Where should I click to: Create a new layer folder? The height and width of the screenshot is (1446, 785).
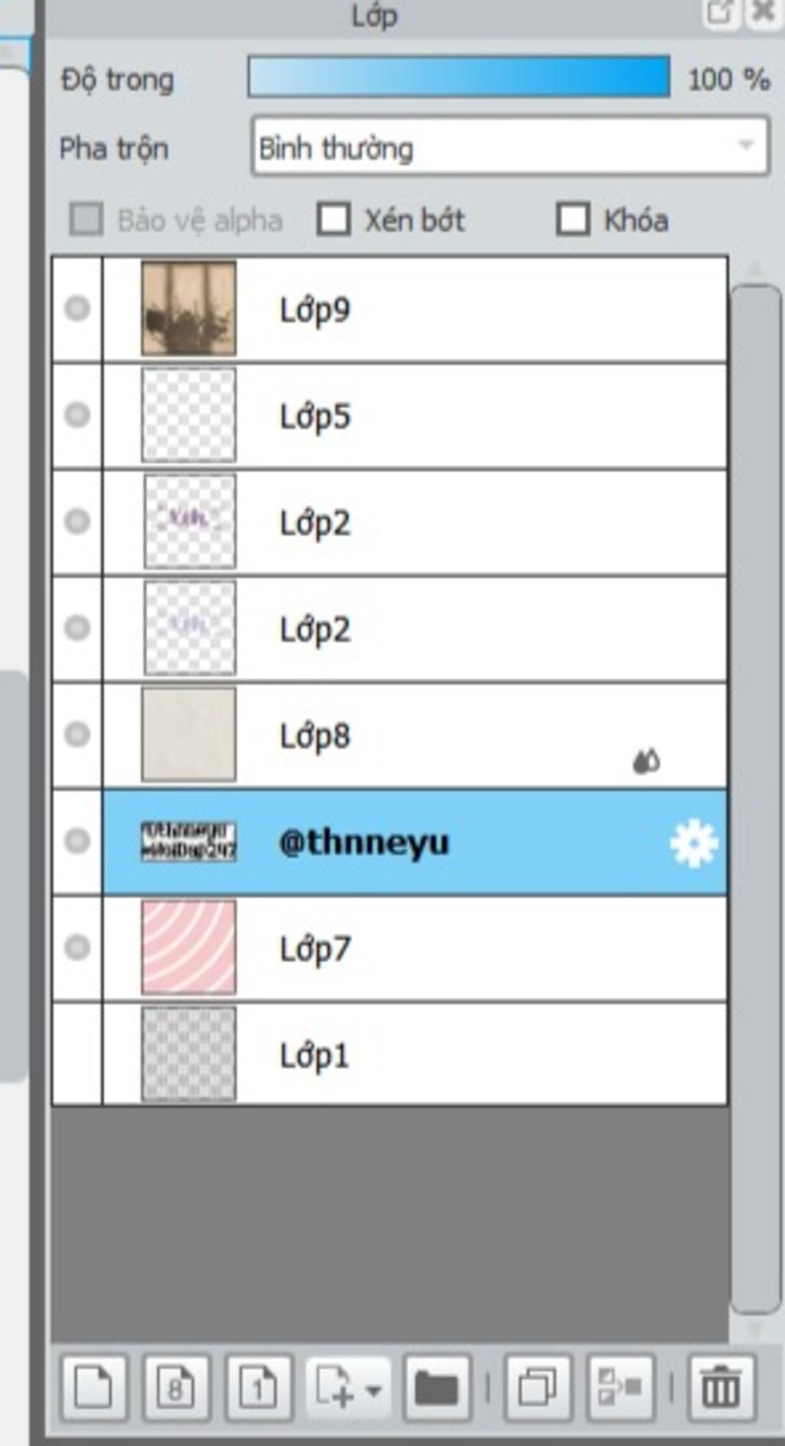pyautogui.click(x=436, y=1387)
